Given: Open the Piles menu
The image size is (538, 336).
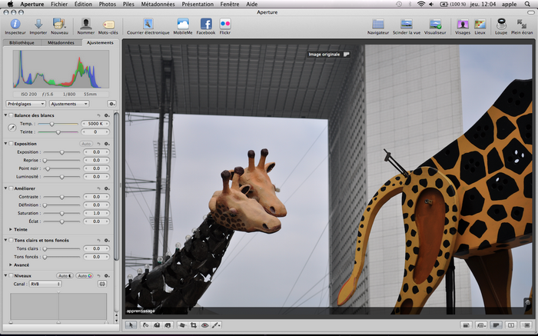Looking at the screenshot, I should coord(128,4).
